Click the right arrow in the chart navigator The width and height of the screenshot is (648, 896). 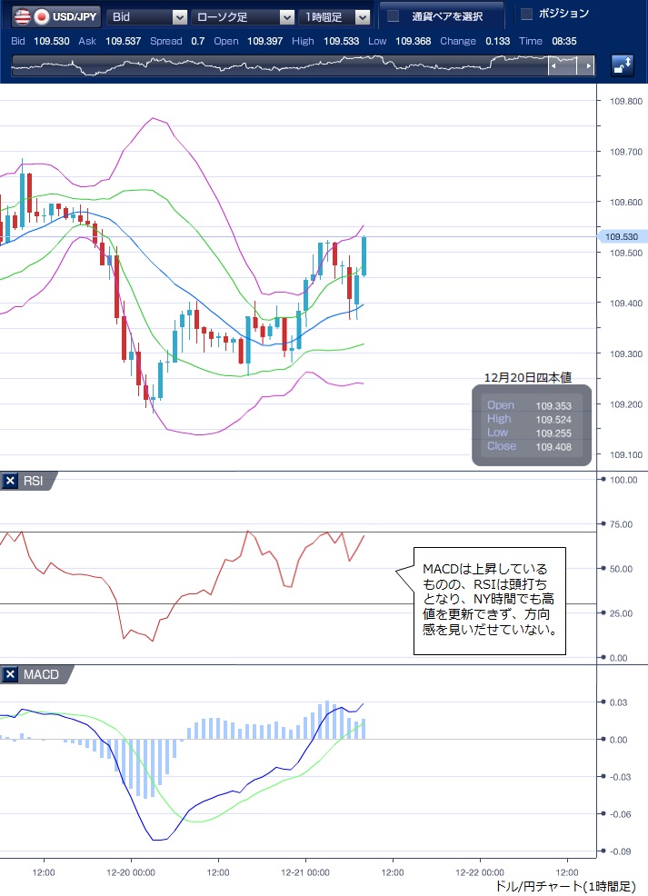pos(589,66)
